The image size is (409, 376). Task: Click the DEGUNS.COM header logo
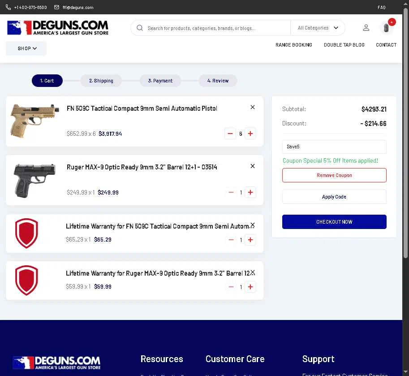tap(58, 28)
